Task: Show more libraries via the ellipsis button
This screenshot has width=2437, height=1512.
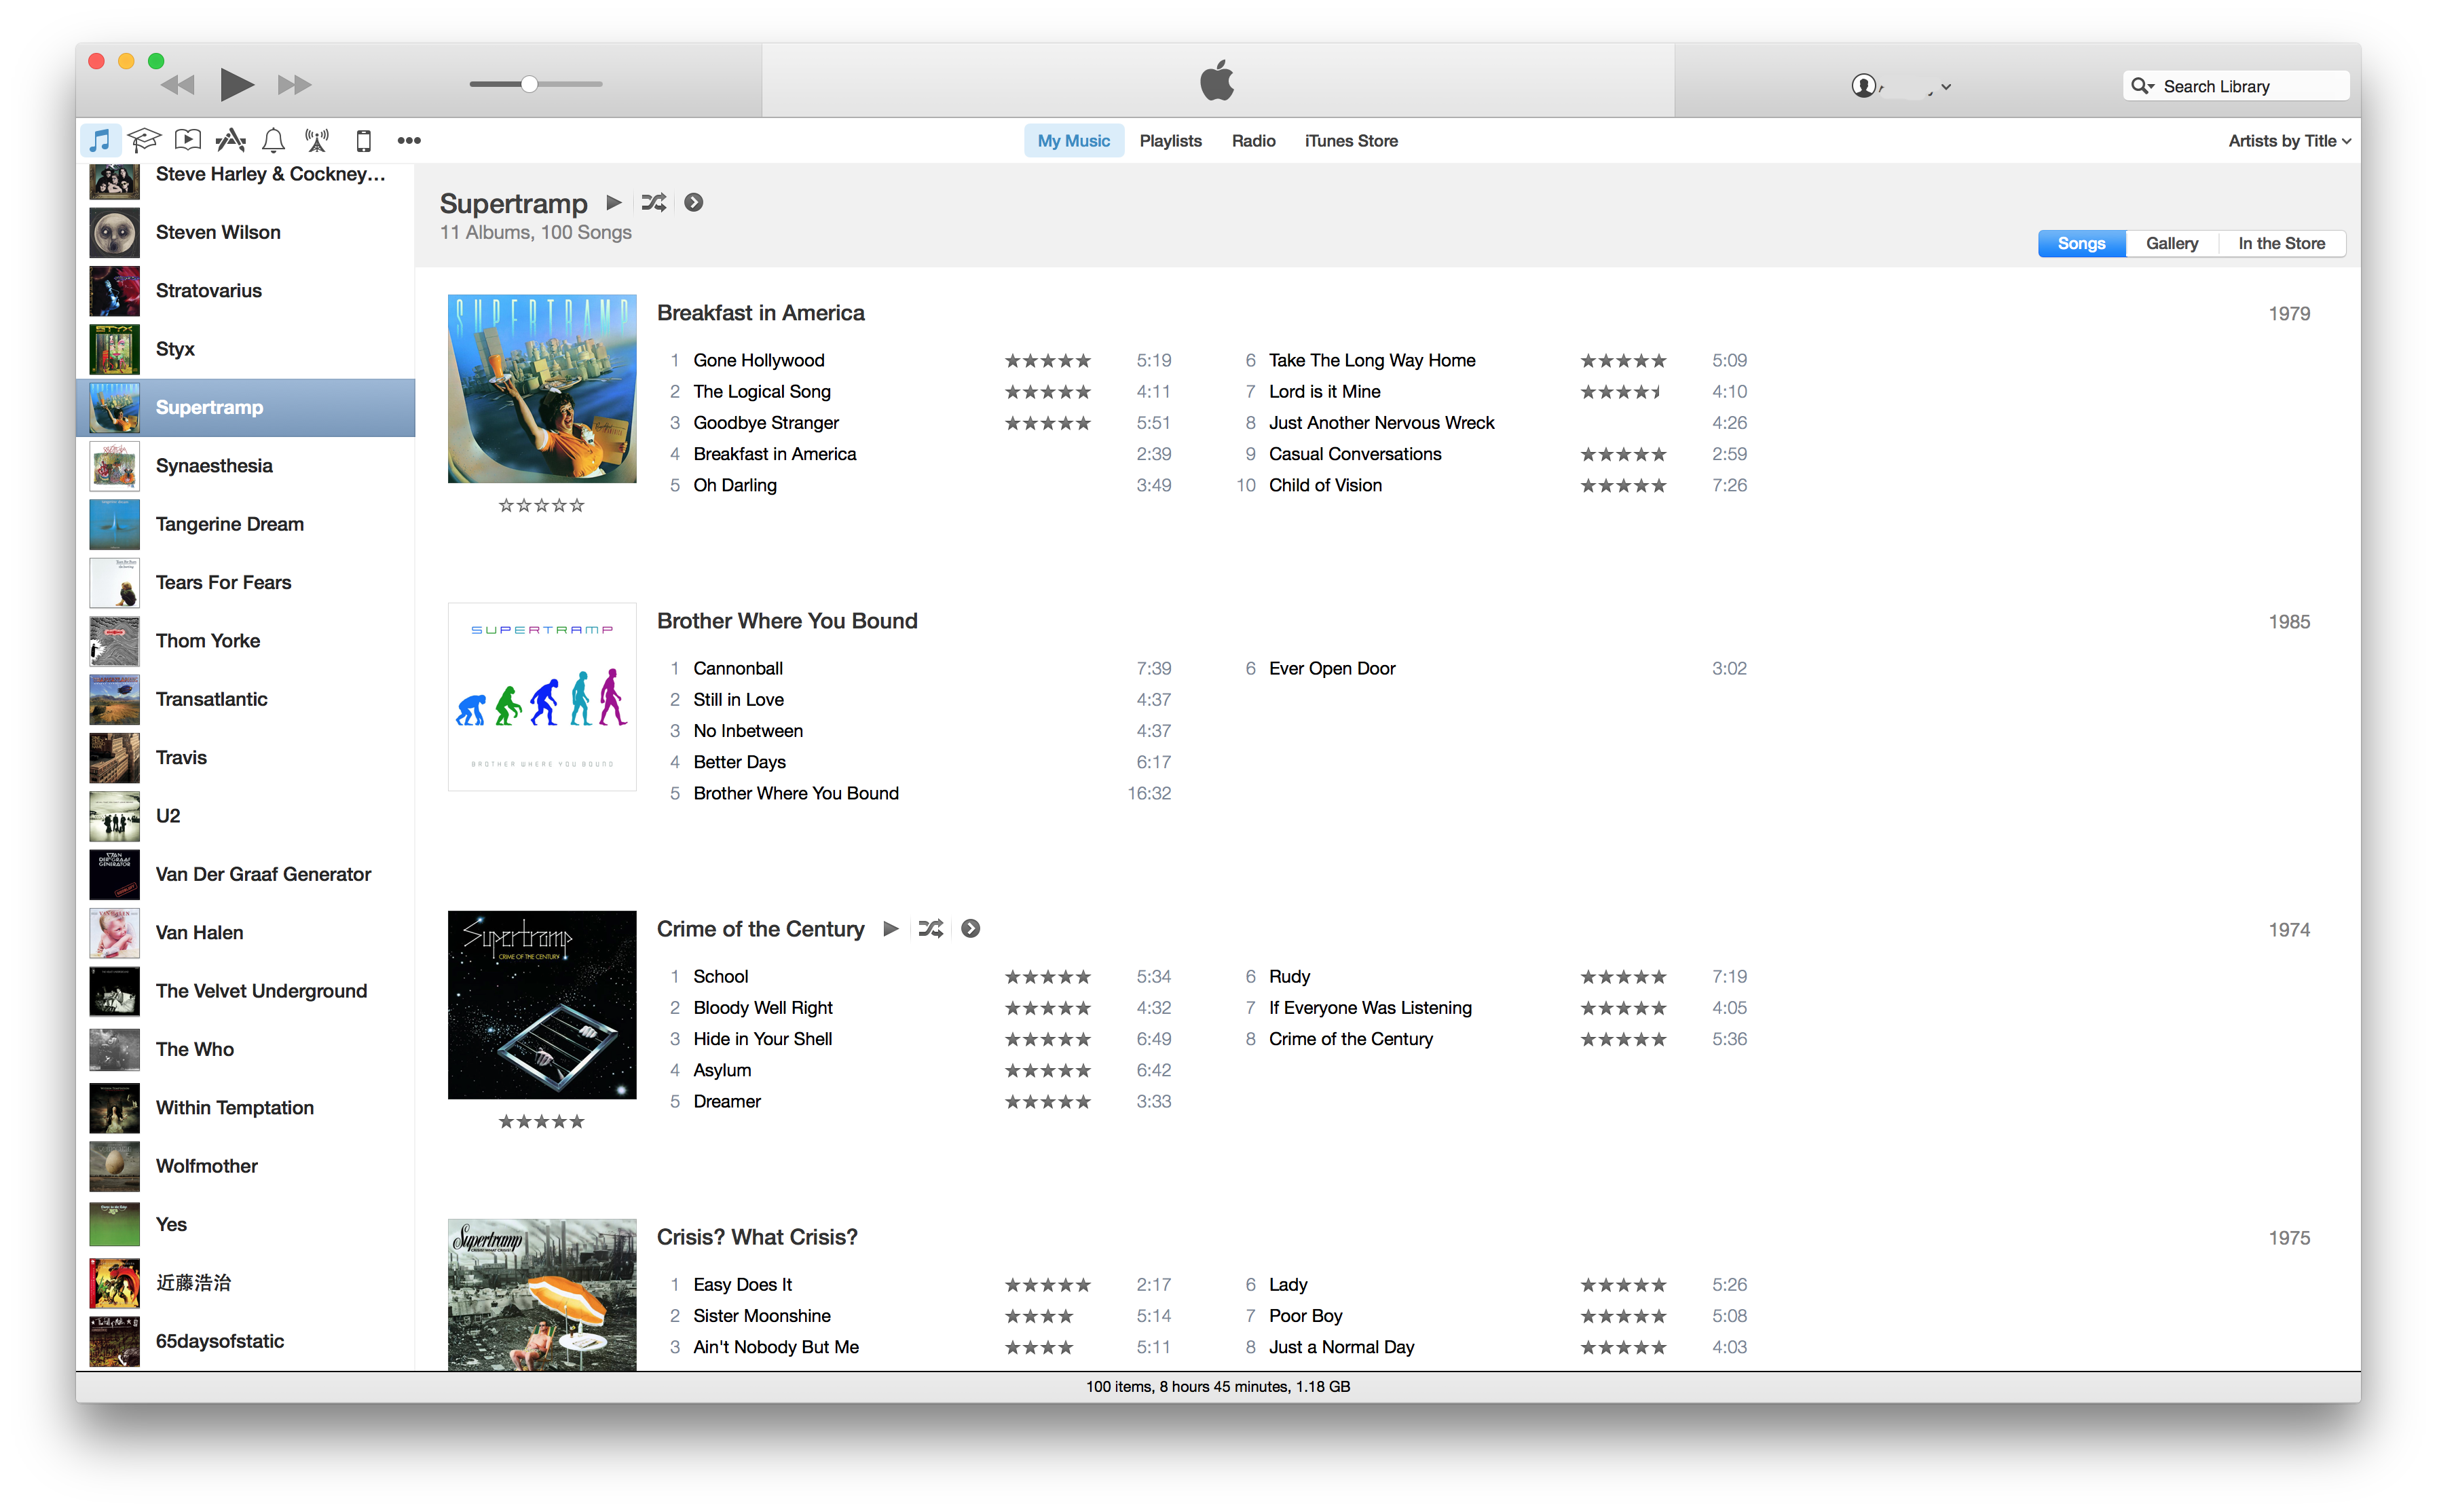Action: click(x=409, y=140)
